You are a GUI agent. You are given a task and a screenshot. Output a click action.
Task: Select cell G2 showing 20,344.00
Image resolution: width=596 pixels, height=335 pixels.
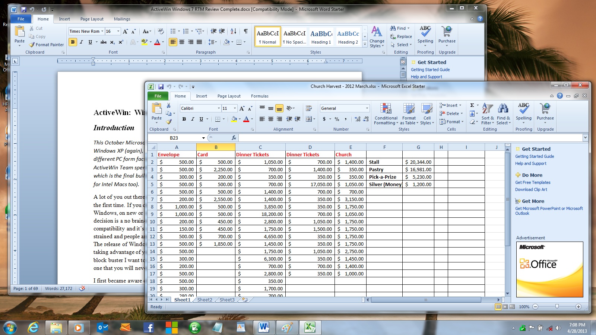[418, 162]
